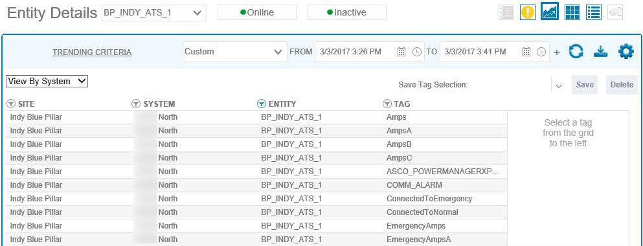
Task: Open the alarms warning icon view
Action: pyautogui.click(x=528, y=12)
